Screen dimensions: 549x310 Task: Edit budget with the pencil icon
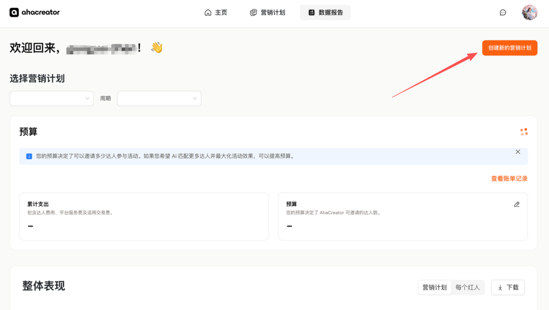click(x=517, y=204)
